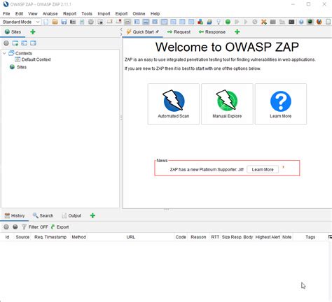The image size is (332, 302).
Task: Click the blue globe icon in toolbar
Action: (301, 22)
